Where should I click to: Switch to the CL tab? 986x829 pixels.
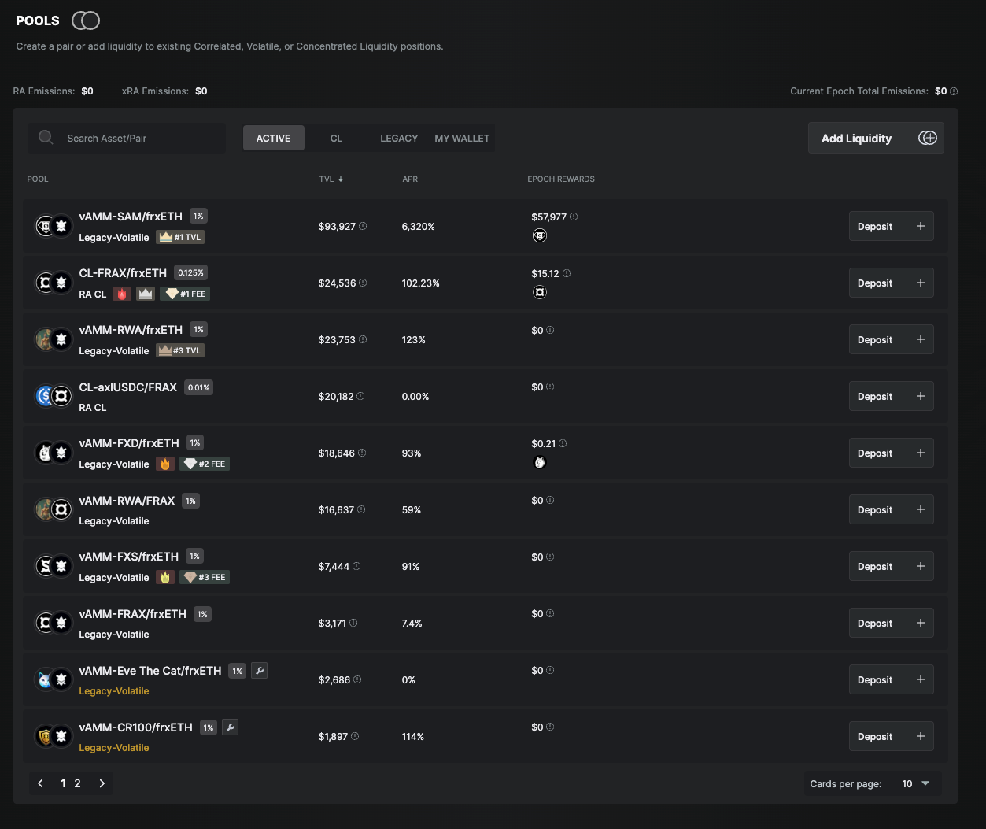(336, 138)
